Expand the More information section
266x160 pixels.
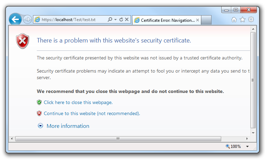click(x=40, y=126)
